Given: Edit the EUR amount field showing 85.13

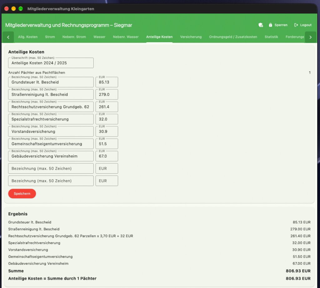Looking at the screenshot, I should [107, 82].
